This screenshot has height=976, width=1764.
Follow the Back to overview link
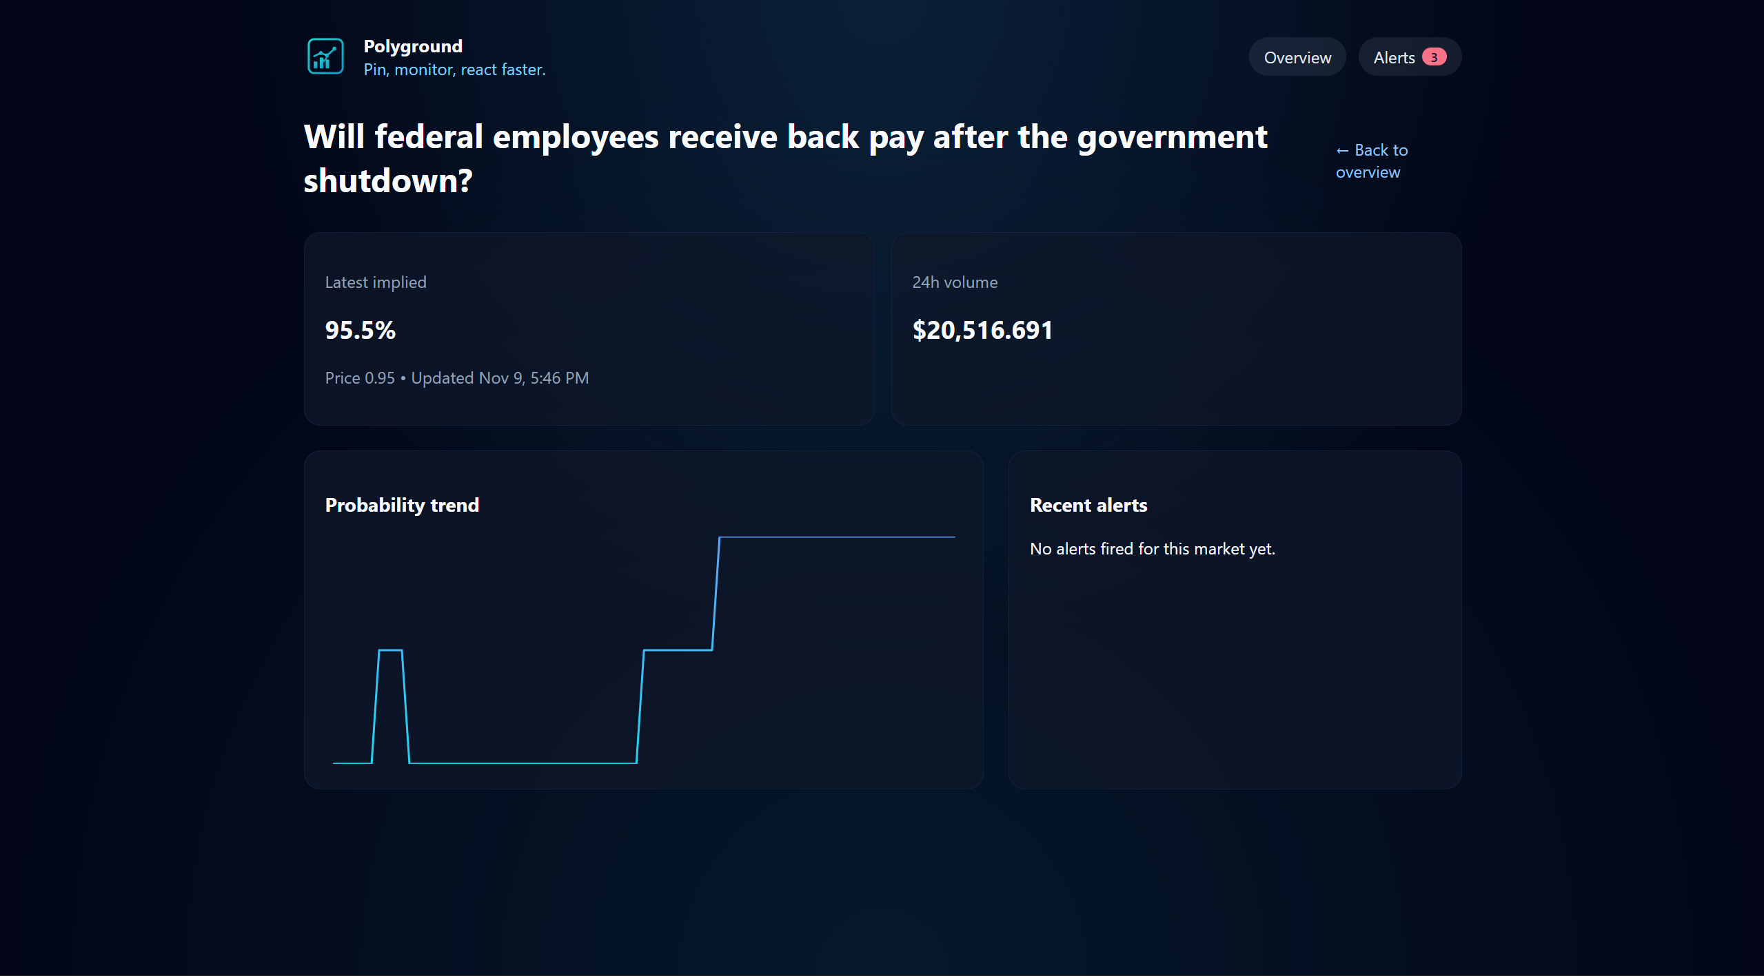pos(1371,161)
